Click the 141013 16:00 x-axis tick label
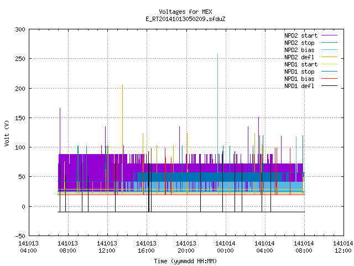This screenshot has width=354, height=266. (x=146, y=247)
